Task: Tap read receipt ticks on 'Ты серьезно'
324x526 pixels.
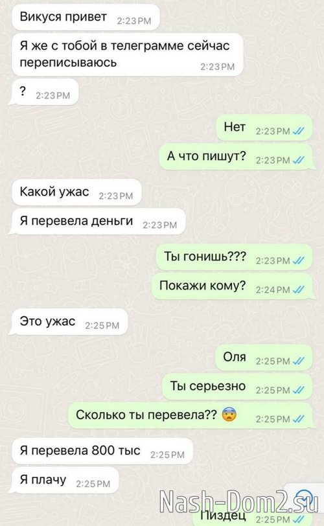Action: (298, 390)
